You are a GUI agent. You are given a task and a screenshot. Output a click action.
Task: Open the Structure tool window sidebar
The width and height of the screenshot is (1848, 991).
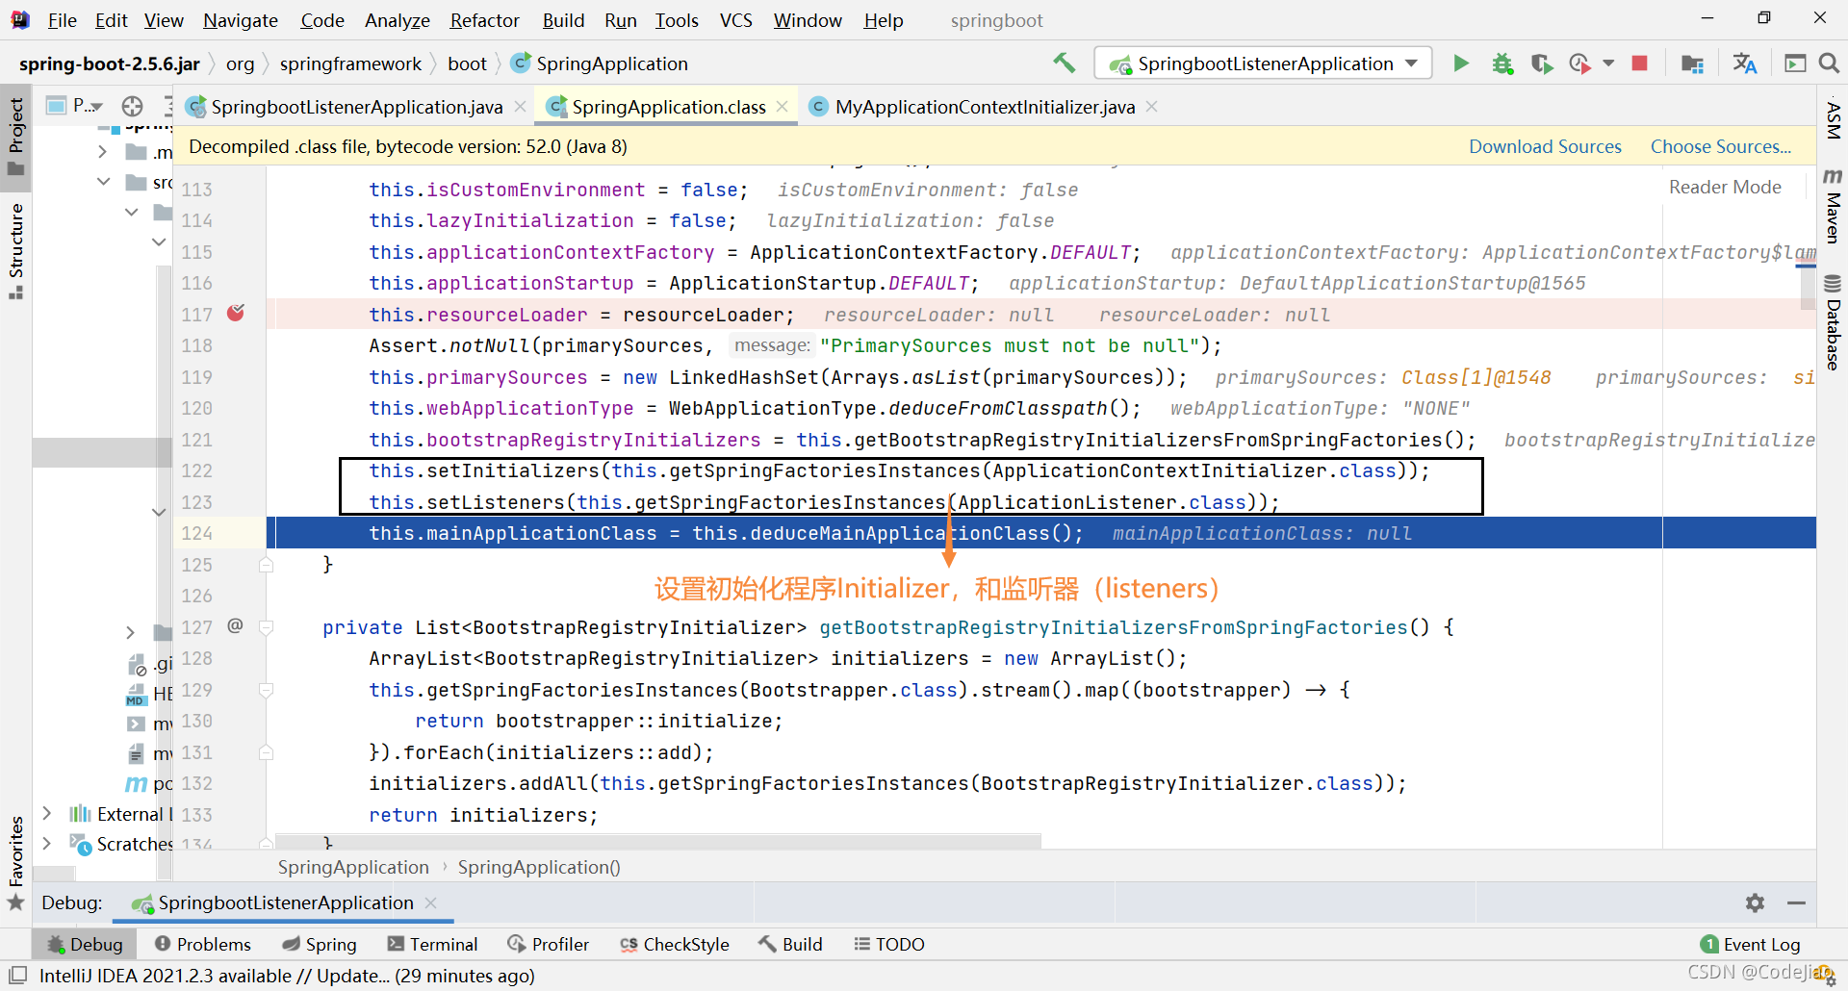pos(15,250)
